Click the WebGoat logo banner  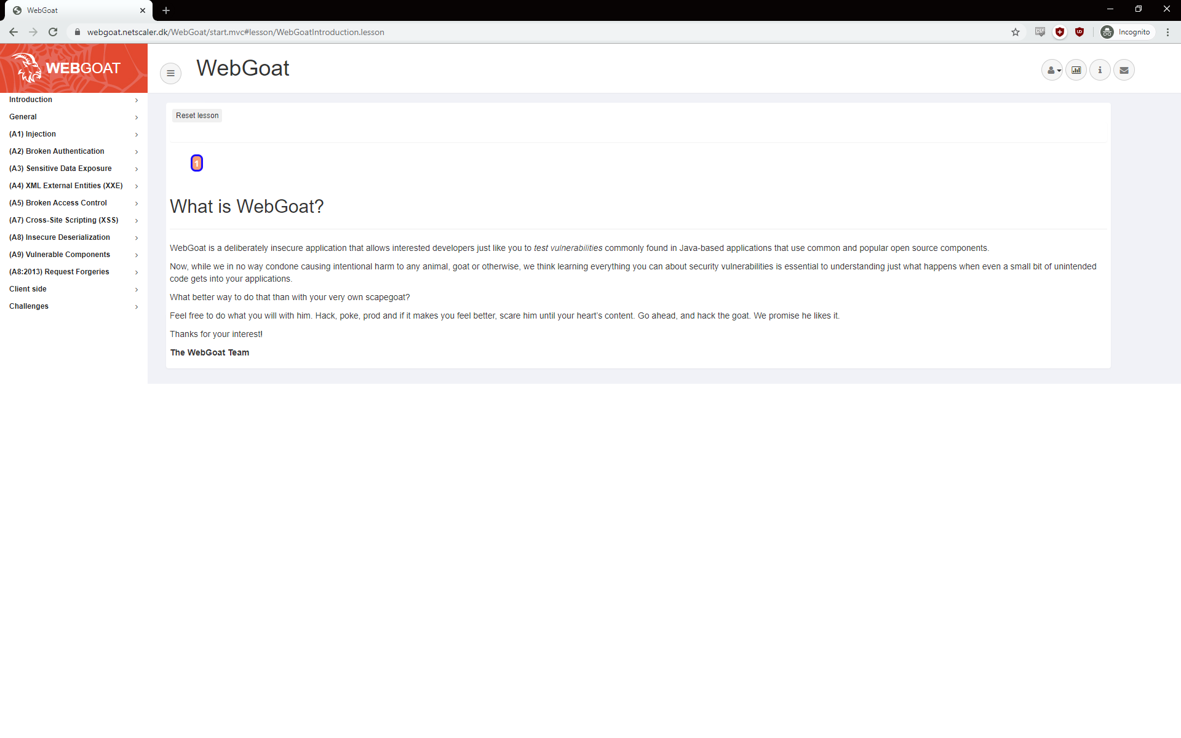[x=74, y=68]
